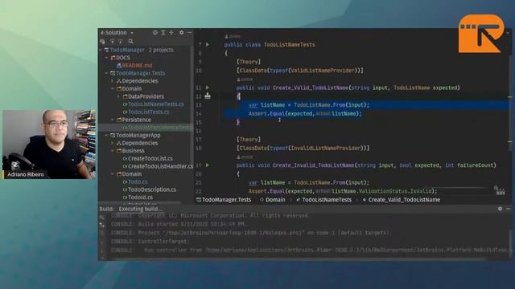Click the [Theory] attribute on line 17
The width and height of the screenshot is (515, 289).
[x=249, y=139]
